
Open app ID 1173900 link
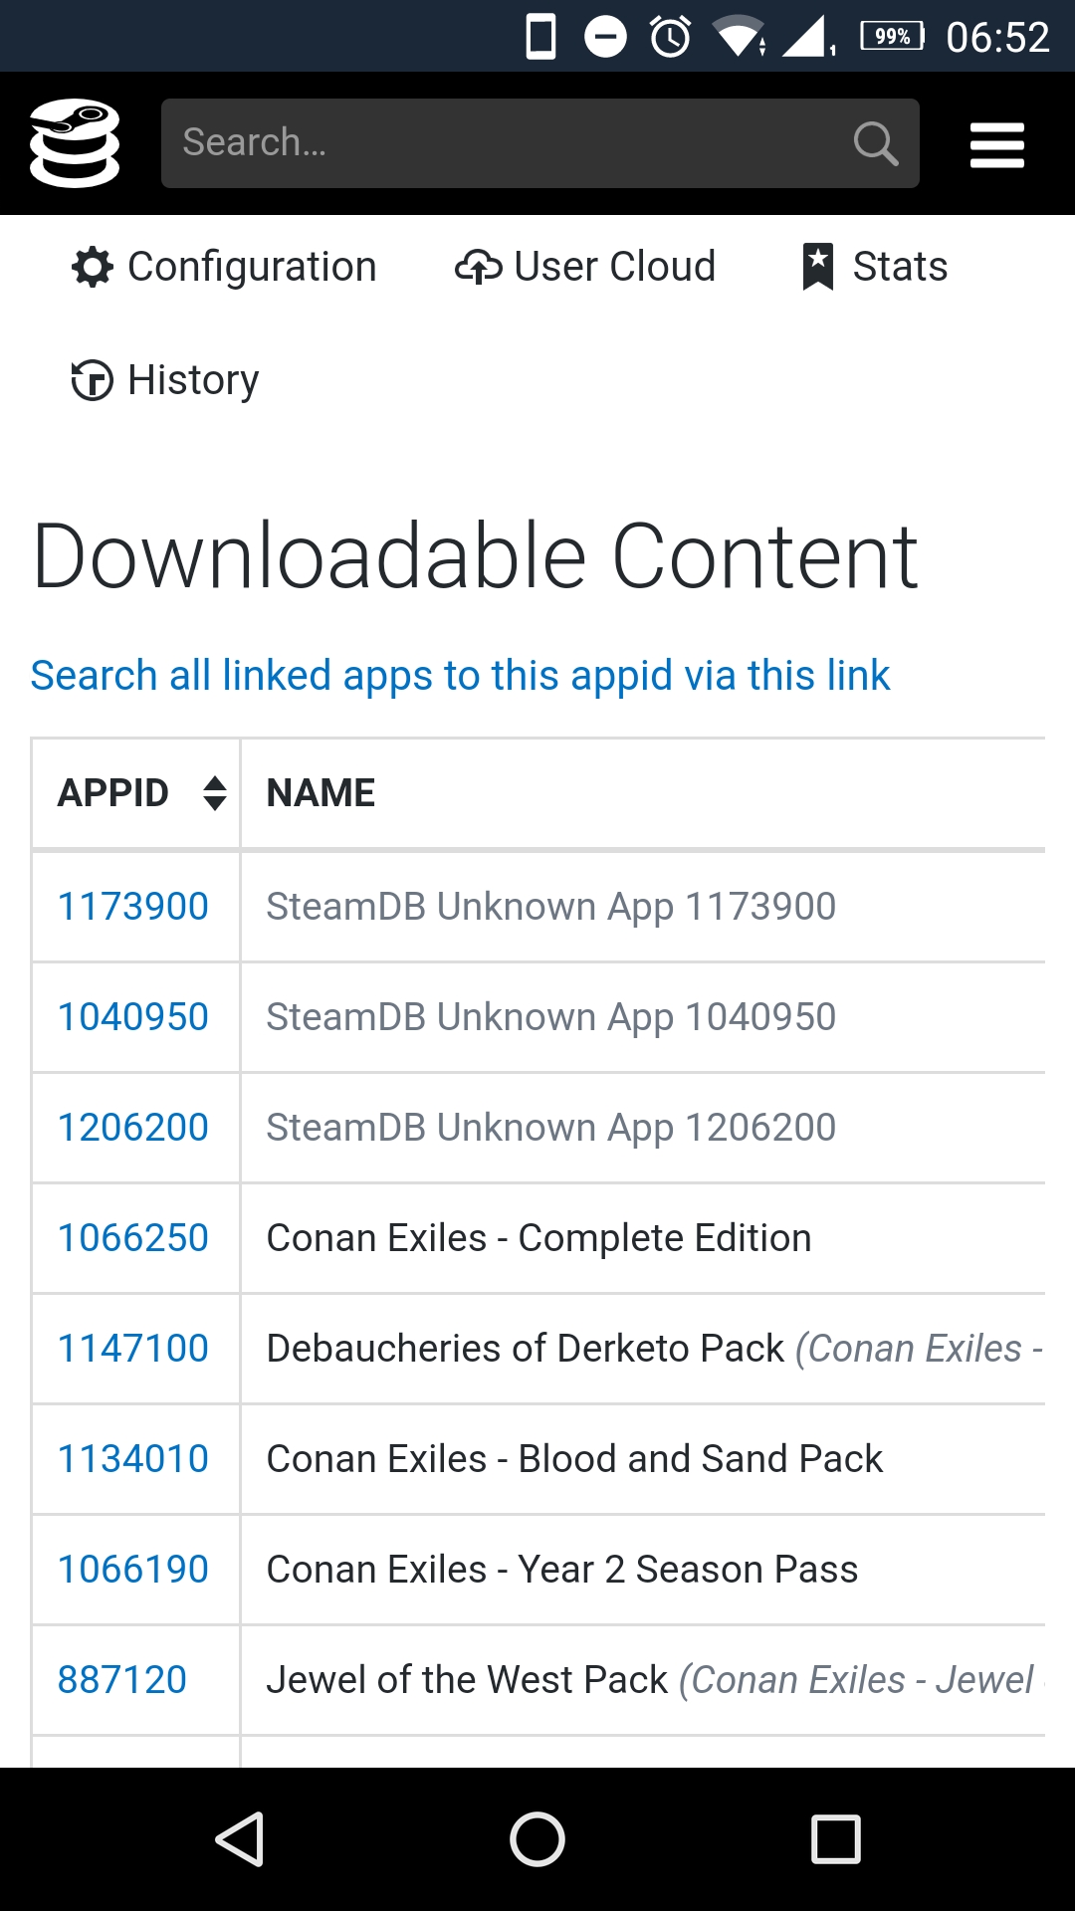[x=133, y=907]
